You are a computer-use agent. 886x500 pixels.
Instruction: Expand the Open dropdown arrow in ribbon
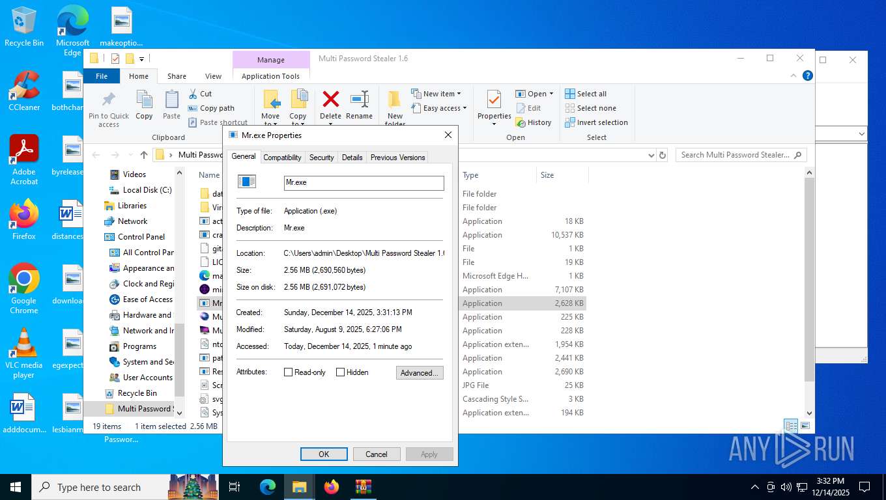point(551,94)
